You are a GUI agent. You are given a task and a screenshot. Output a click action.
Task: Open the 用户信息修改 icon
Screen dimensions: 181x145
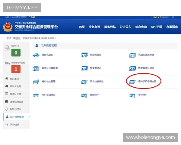point(84,82)
